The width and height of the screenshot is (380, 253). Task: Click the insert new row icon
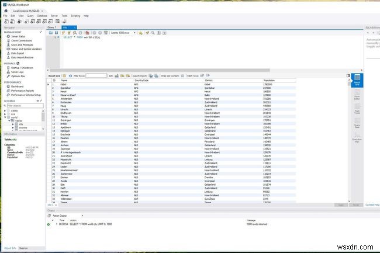pos(122,76)
